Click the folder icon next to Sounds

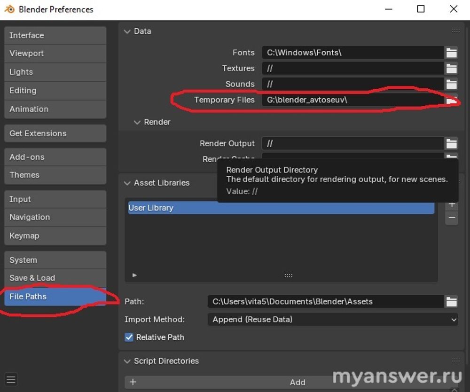click(x=451, y=84)
